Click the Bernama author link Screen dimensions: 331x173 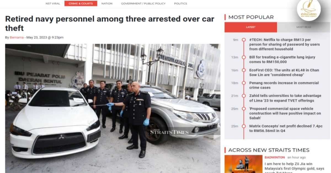(17, 37)
